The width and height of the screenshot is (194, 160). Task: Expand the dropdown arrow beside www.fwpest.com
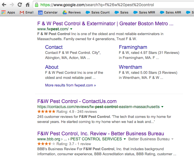click(71, 29)
